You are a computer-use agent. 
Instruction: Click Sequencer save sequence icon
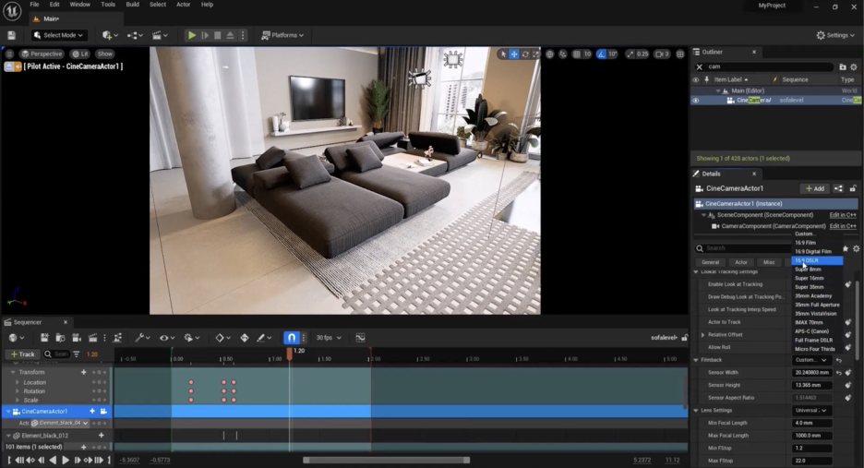pos(44,338)
